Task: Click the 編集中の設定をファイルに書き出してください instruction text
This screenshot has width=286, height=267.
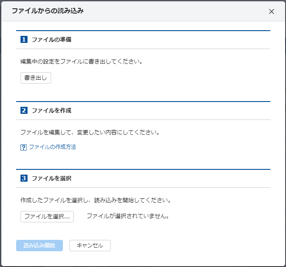Action: [81, 61]
